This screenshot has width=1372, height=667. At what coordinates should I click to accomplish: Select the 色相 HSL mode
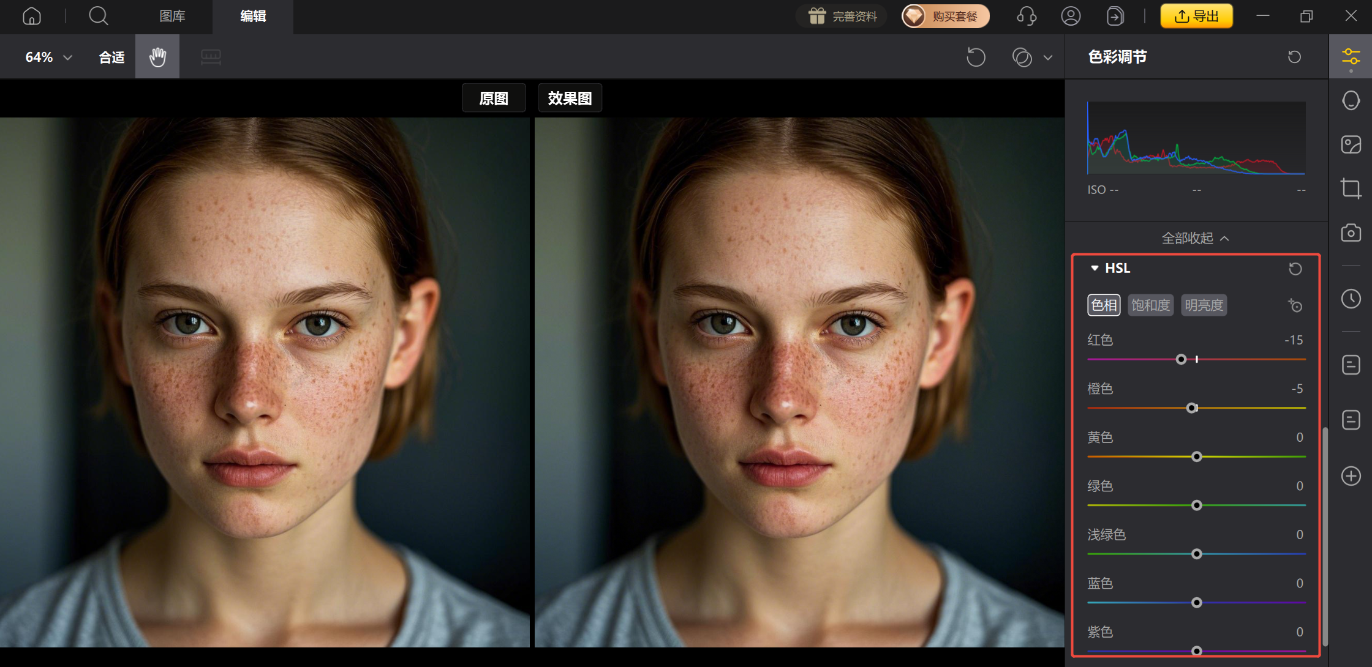click(1104, 305)
